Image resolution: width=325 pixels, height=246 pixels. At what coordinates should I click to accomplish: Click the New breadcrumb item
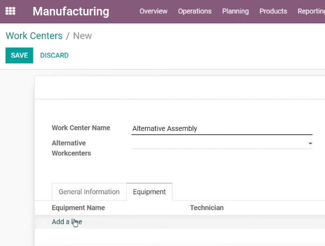click(82, 36)
